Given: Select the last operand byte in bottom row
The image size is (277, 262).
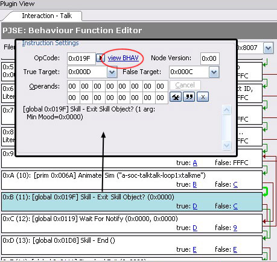Looking at the screenshot, I should [x=162, y=98].
